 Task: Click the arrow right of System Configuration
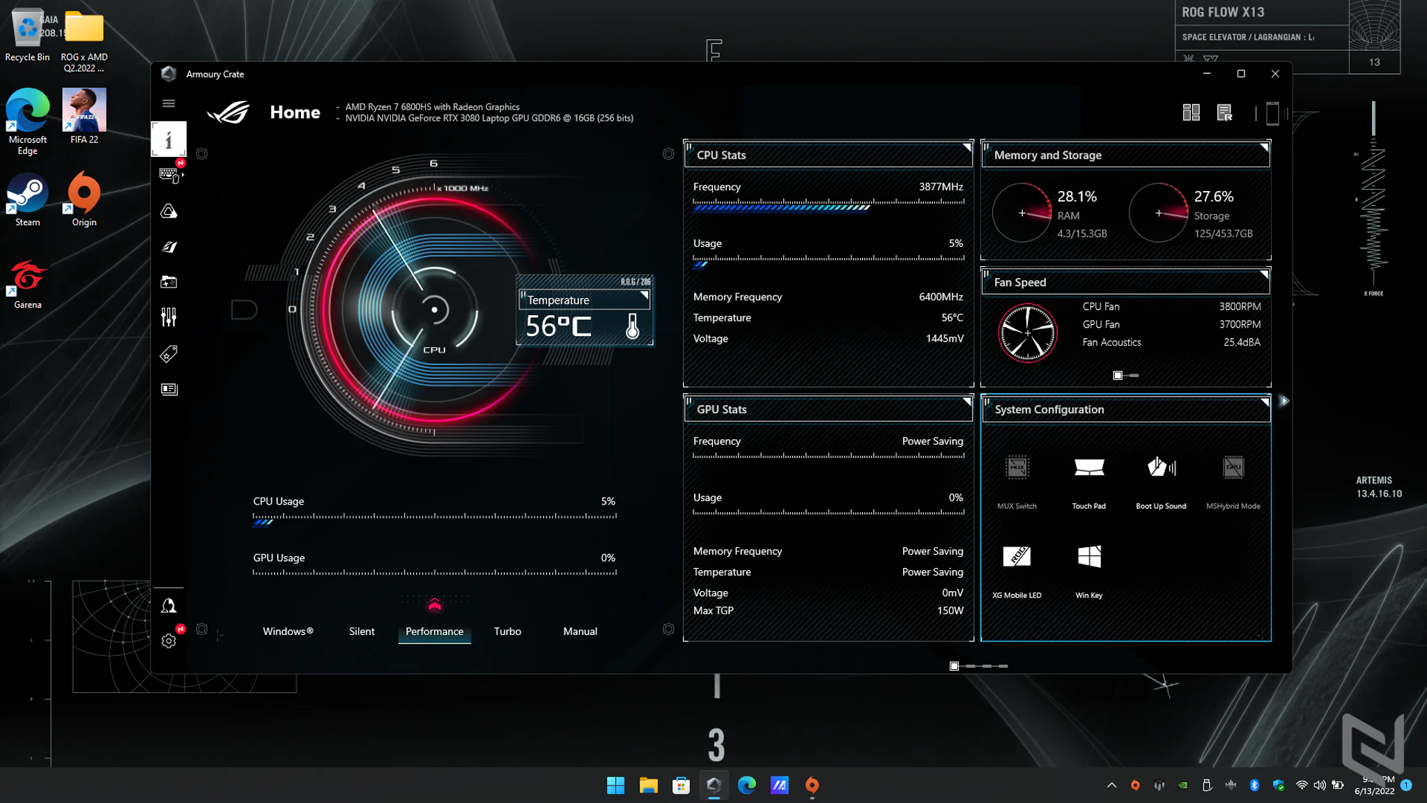pos(1285,401)
